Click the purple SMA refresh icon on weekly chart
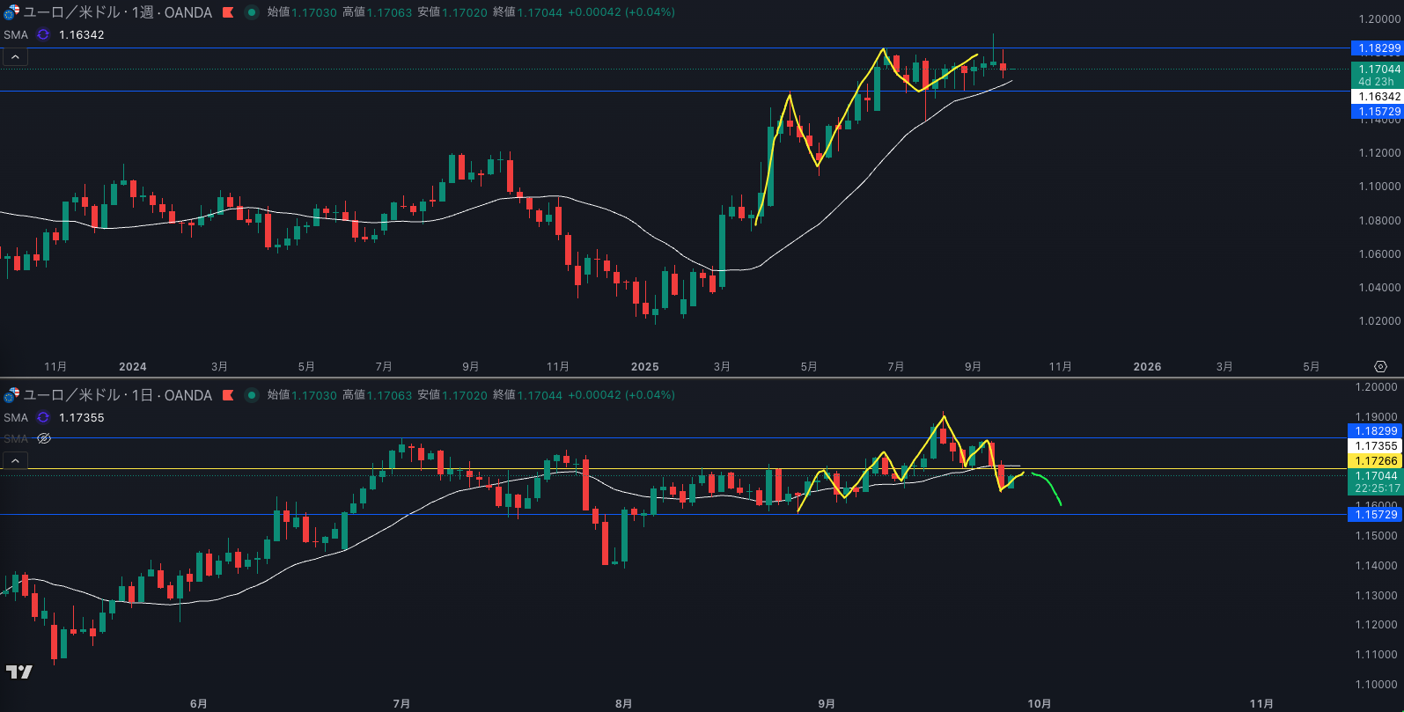This screenshot has width=1404, height=712. (43, 34)
